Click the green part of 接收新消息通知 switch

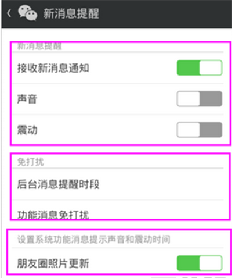coord(188,67)
